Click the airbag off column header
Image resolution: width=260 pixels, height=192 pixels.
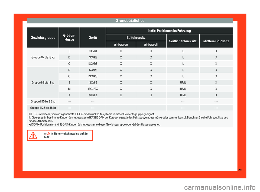click(151, 44)
